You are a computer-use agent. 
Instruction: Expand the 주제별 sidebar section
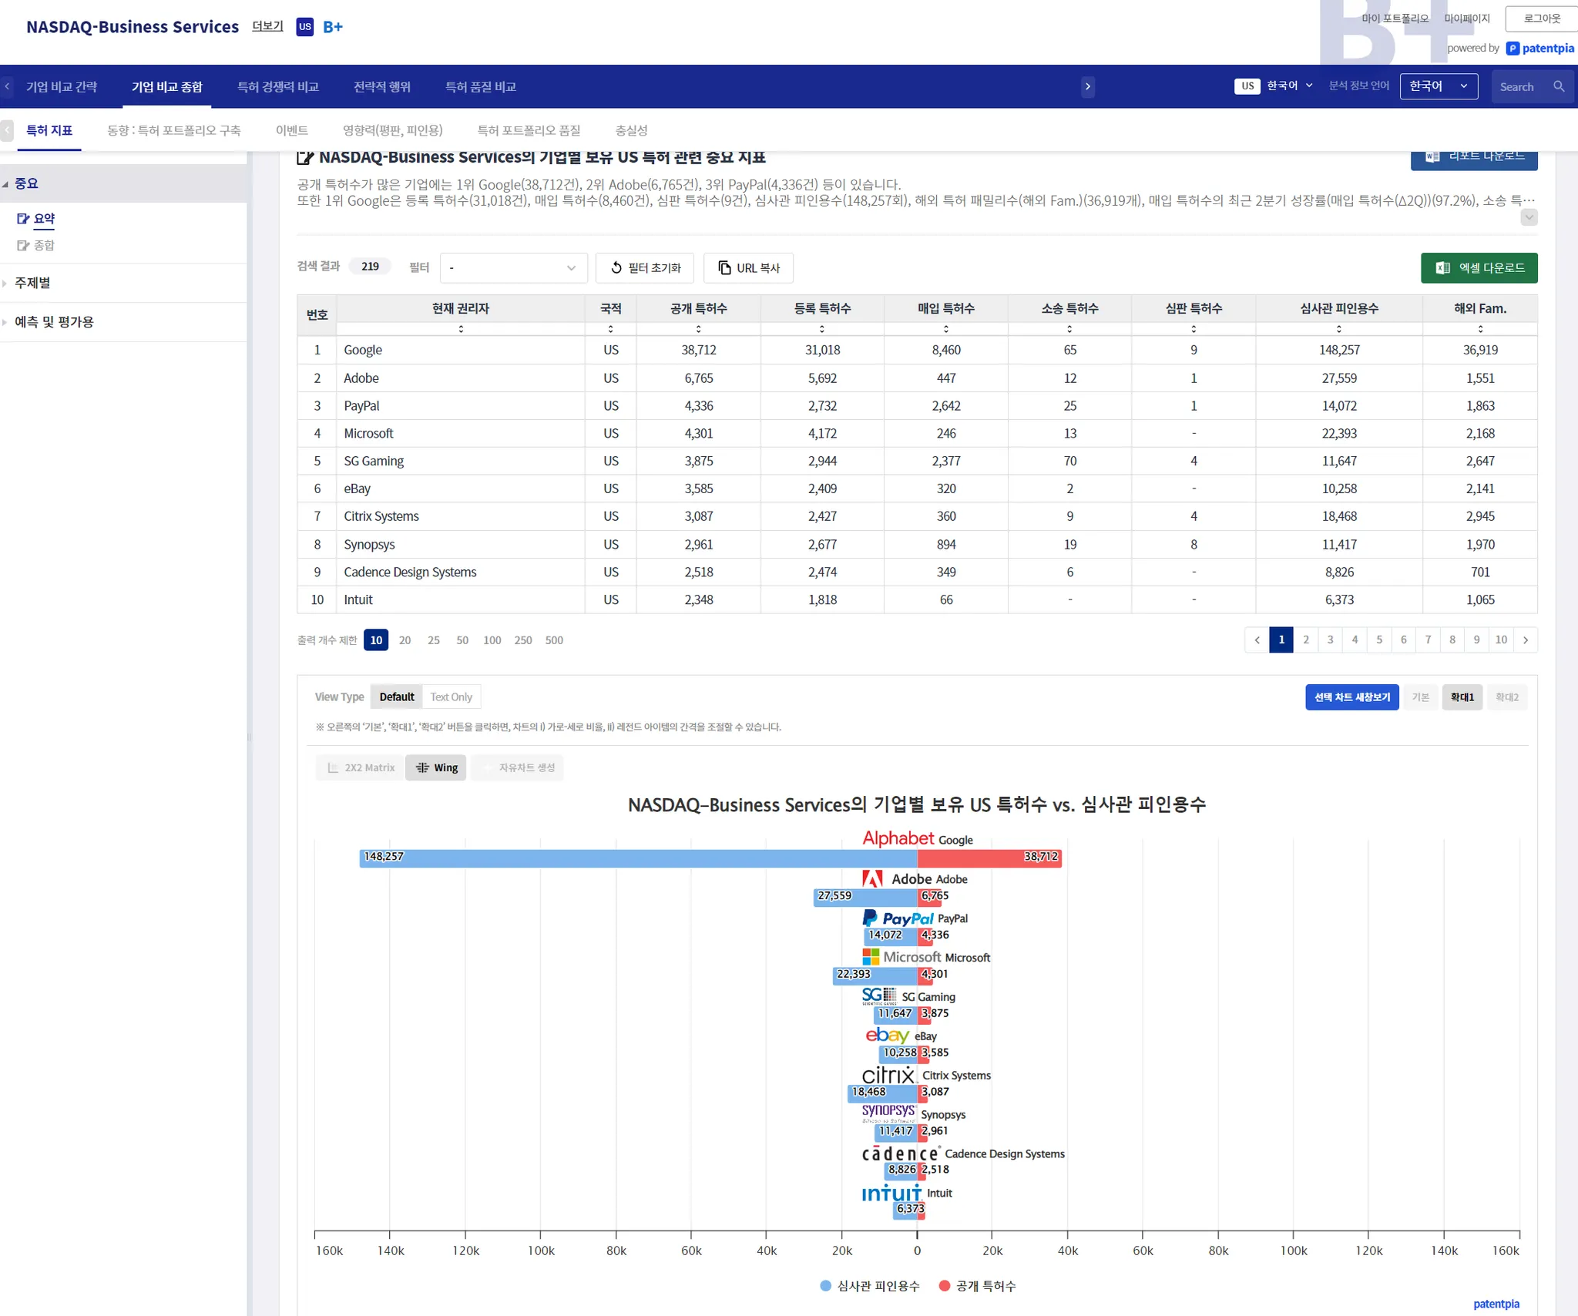tap(32, 283)
